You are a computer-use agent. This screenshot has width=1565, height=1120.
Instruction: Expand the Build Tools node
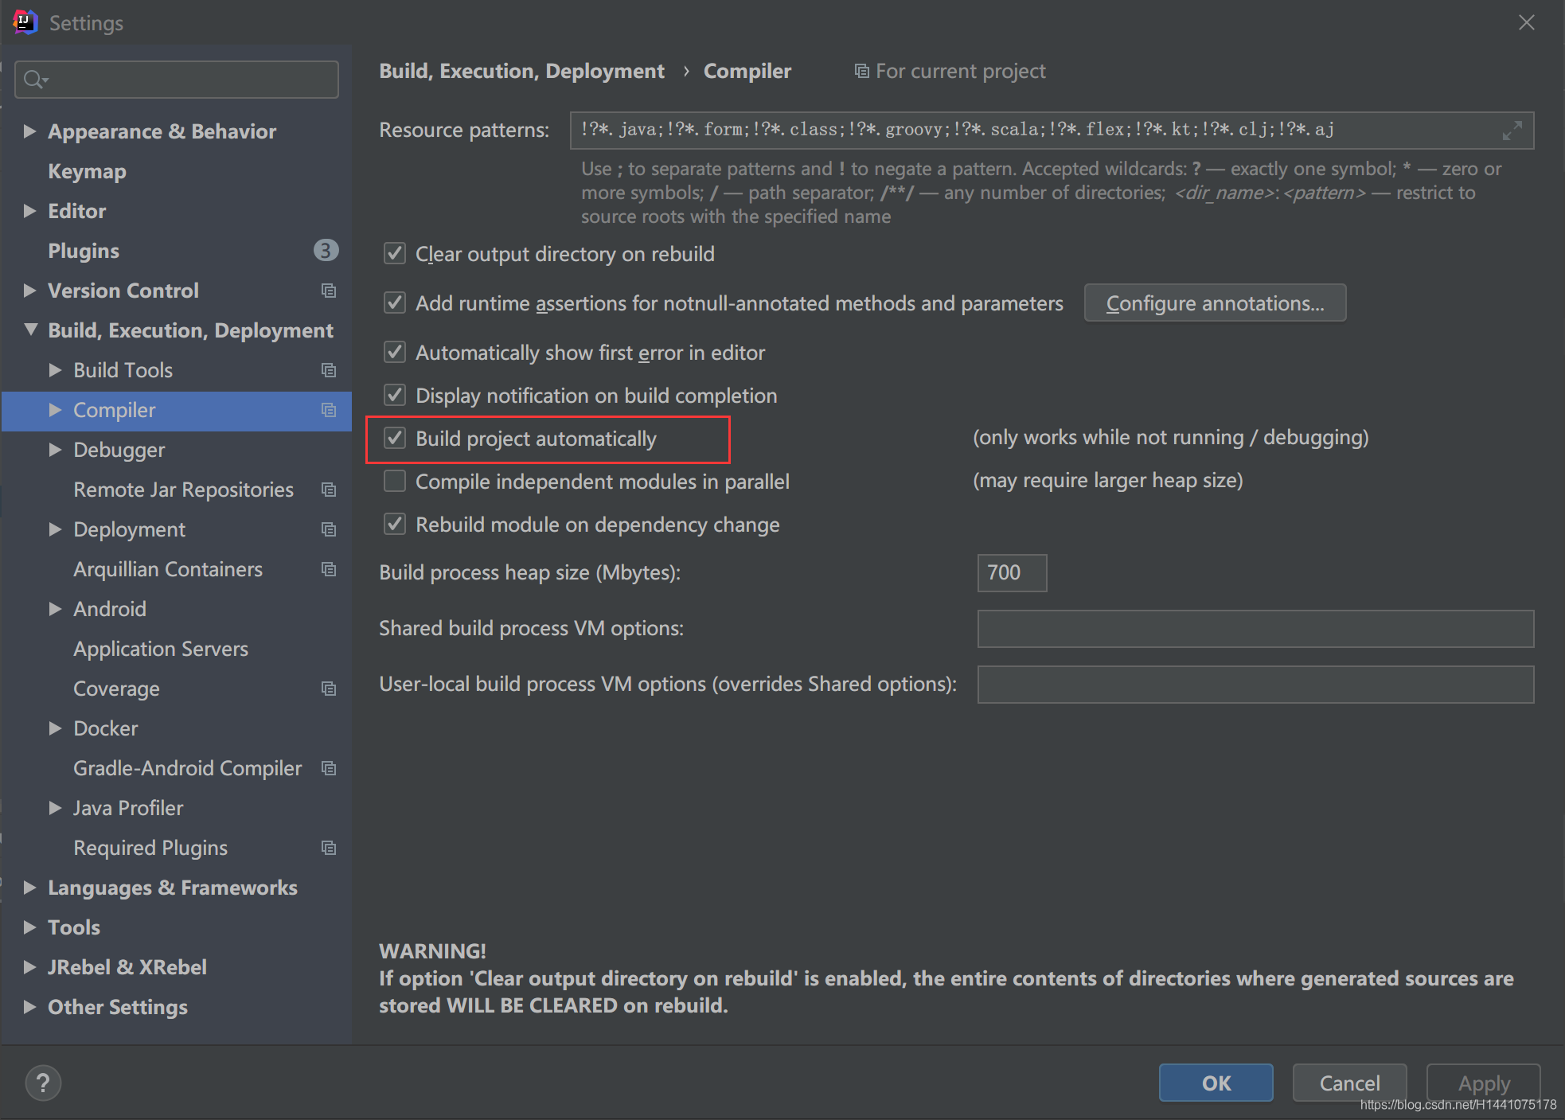(x=55, y=370)
